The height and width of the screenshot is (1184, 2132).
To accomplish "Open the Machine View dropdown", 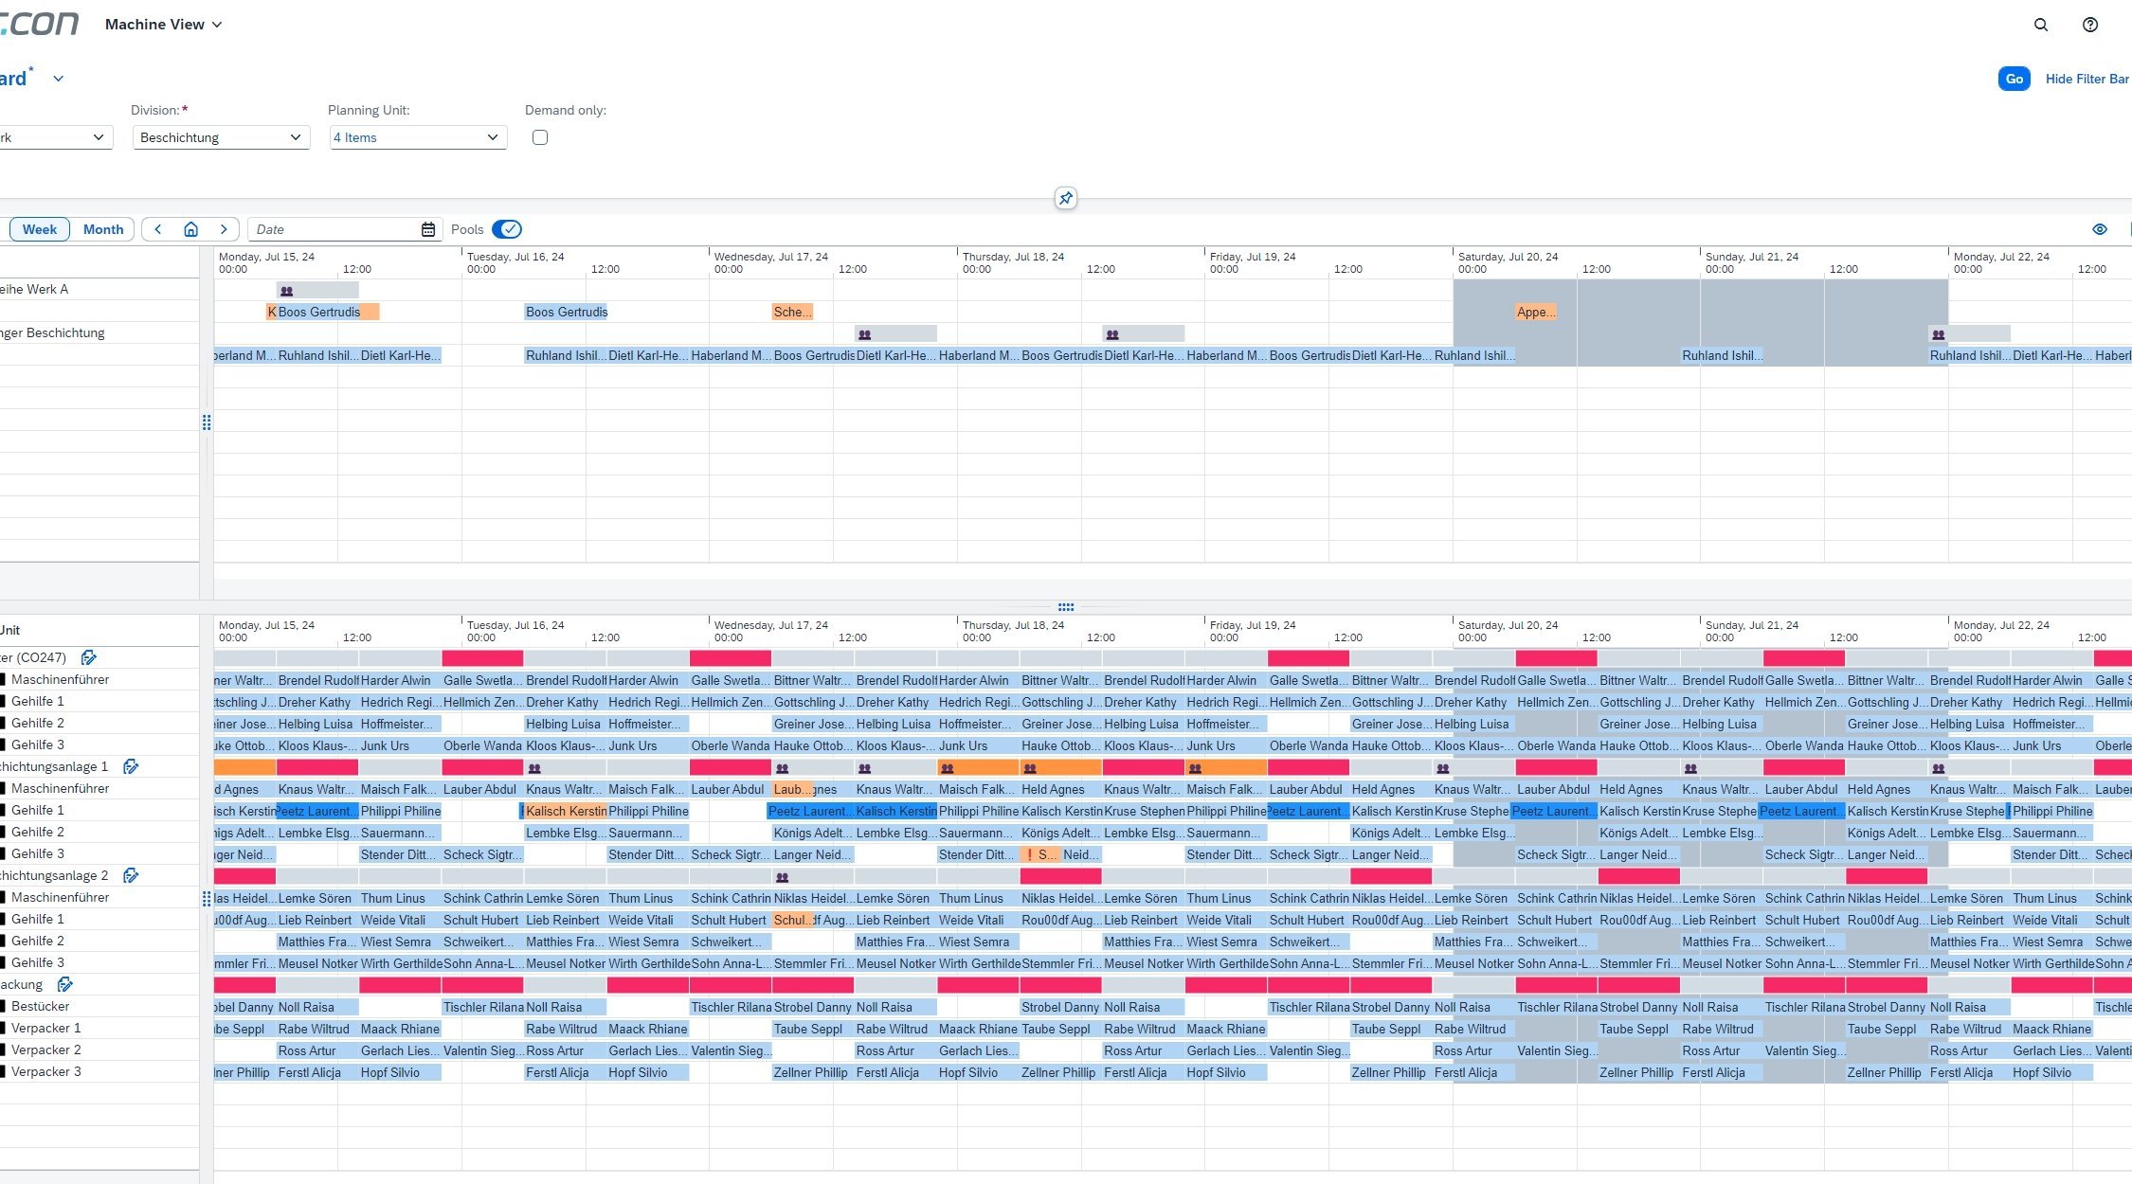I will 163,25.
